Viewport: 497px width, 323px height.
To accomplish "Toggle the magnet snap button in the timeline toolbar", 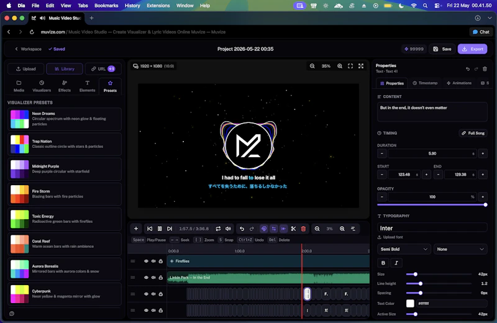I will tap(263, 229).
